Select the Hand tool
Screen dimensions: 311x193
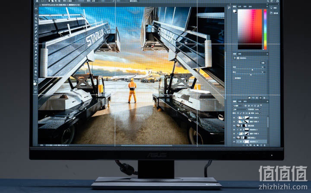(36, 72)
